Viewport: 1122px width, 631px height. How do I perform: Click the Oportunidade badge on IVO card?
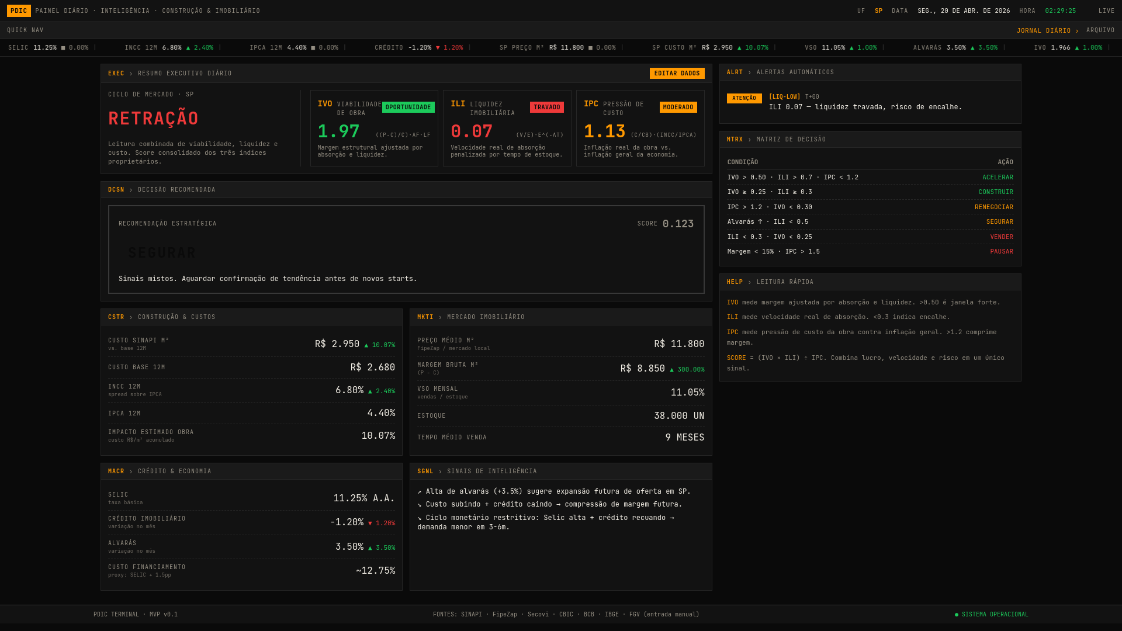(x=408, y=108)
